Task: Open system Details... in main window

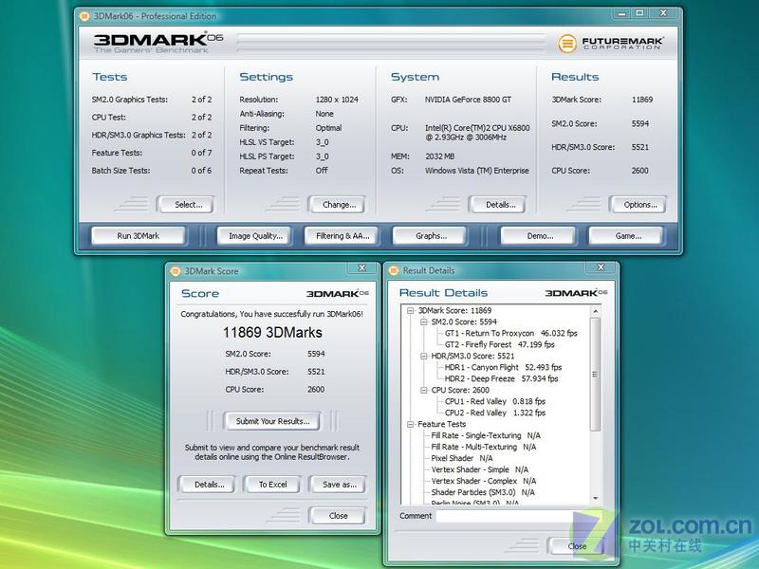Action: coord(499,205)
